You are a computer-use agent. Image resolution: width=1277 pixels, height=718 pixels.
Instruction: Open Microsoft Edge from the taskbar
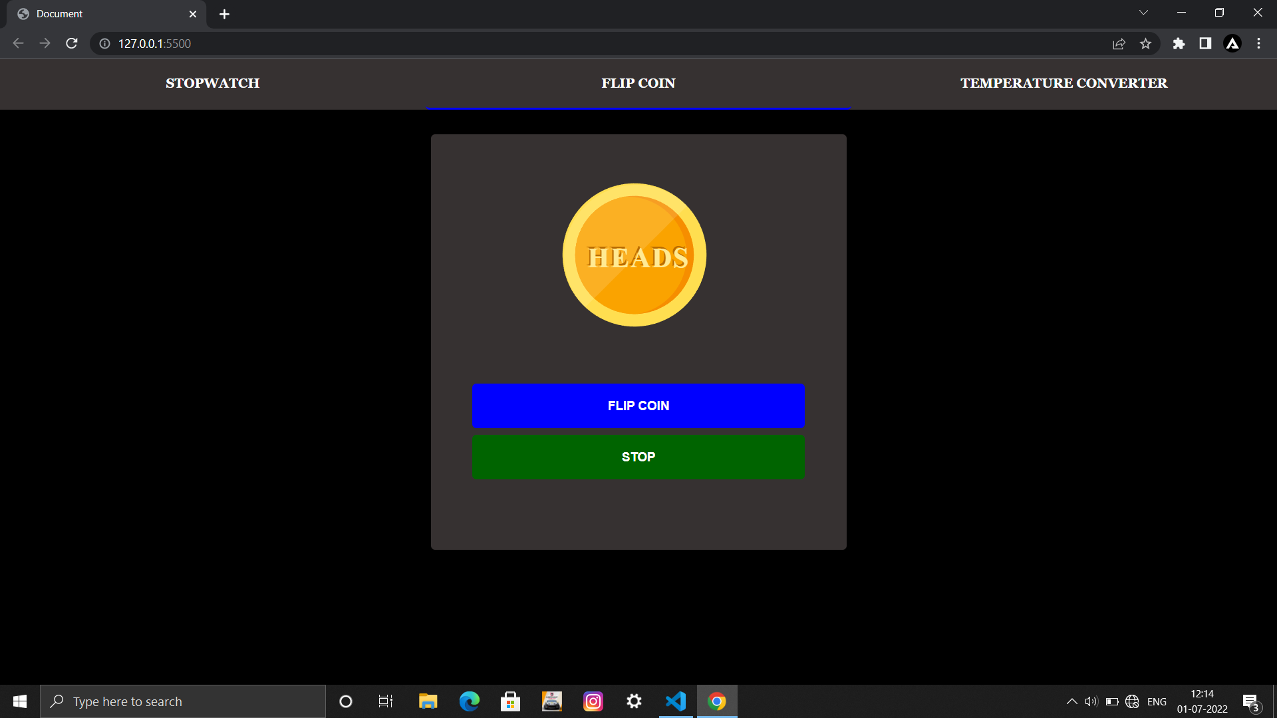[x=470, y=701]
